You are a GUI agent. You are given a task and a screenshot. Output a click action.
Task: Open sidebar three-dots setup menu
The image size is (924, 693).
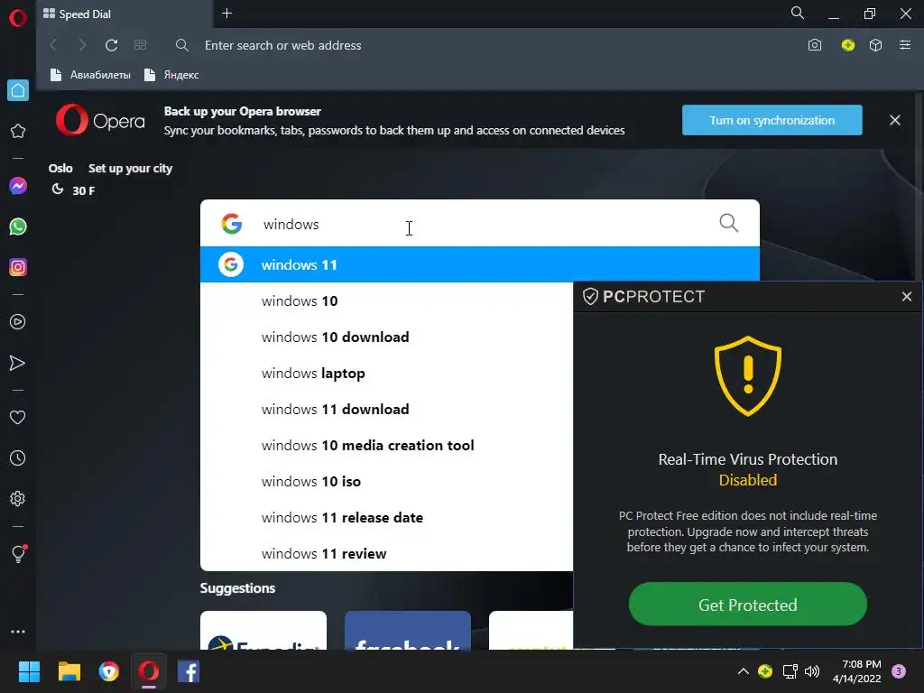(x=18, y=631)
